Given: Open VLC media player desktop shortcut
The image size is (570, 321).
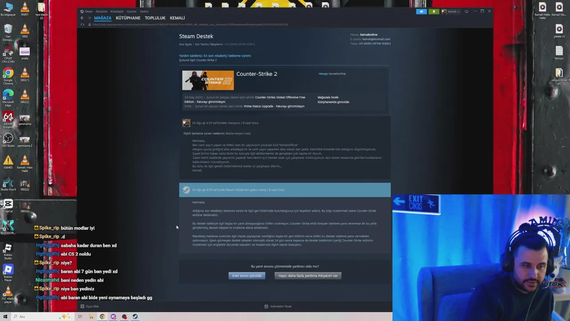Looking at the screenshot, I should point(8,295).
